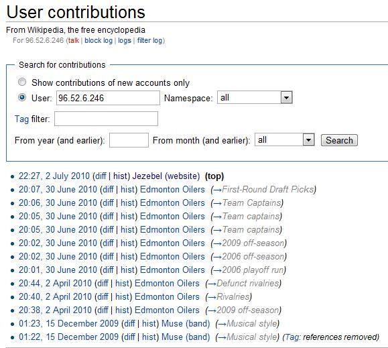
Task: Open Jezebel (website) article link
Action: tap(166, 176)
